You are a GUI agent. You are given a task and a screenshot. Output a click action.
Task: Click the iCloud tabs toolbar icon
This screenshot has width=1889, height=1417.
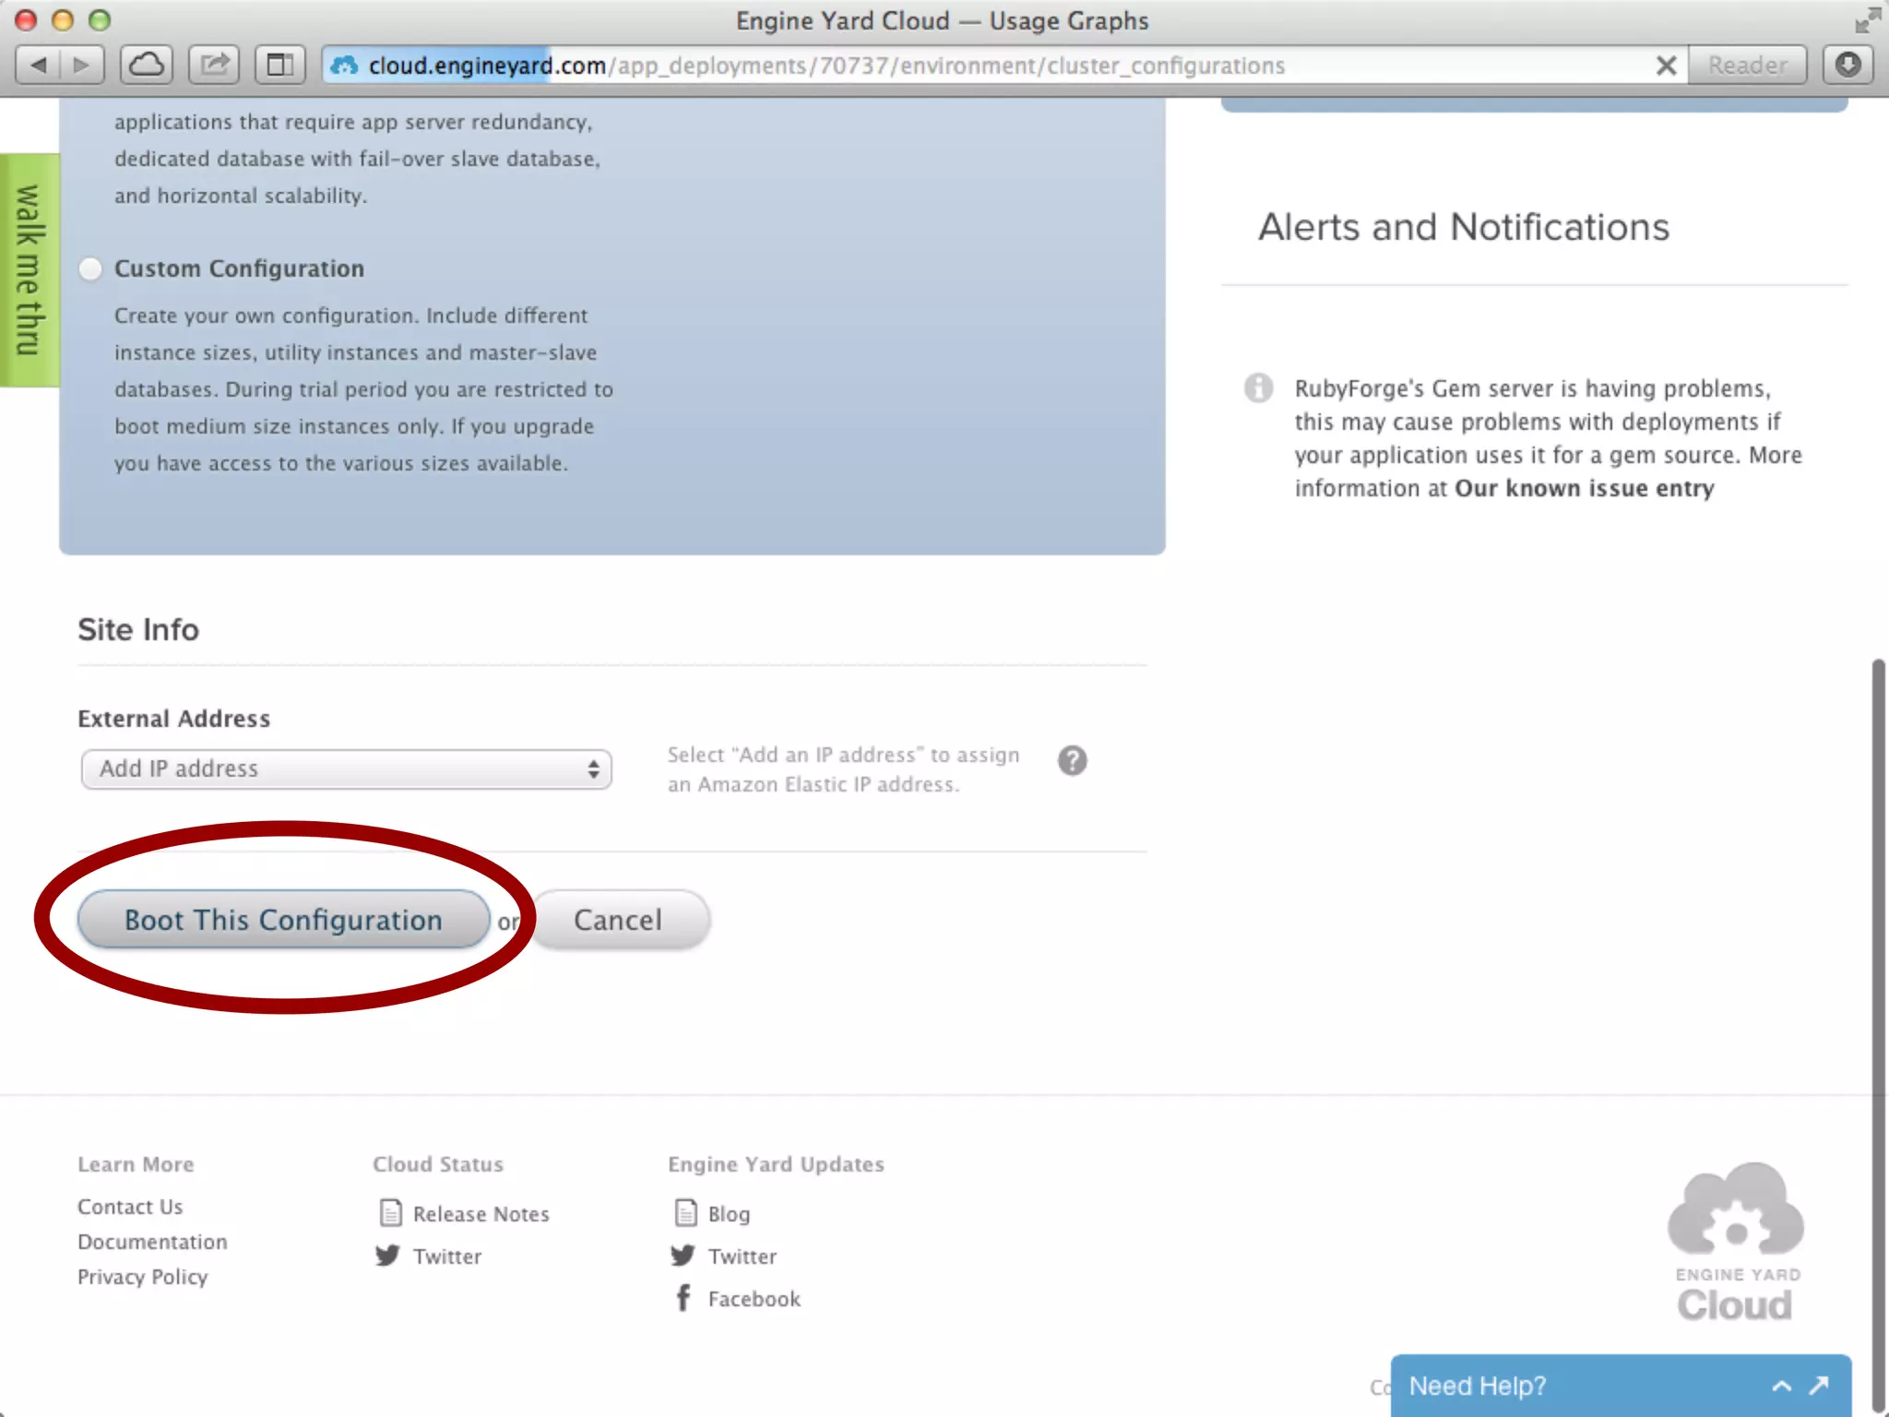point(146,65)
